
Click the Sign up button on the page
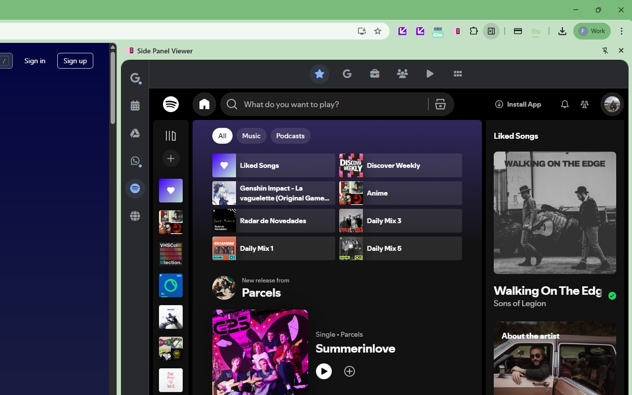point(75,61)
